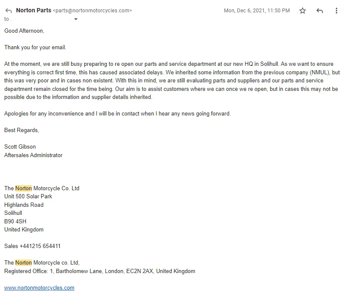Click highlighted Norton above Unit 500 line
This screenshot has height=293, width=345.
[24, 188]
